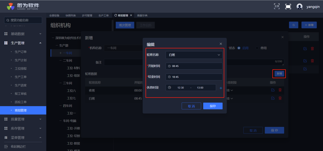Switch to the 全部设备 tab
The height and width of the screenshot is (151, 323).
54,15
